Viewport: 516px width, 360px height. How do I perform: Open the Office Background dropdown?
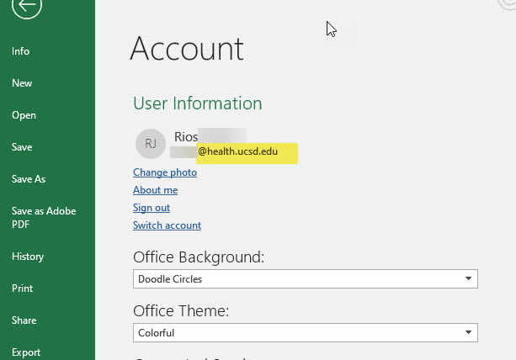coord(306,278)
